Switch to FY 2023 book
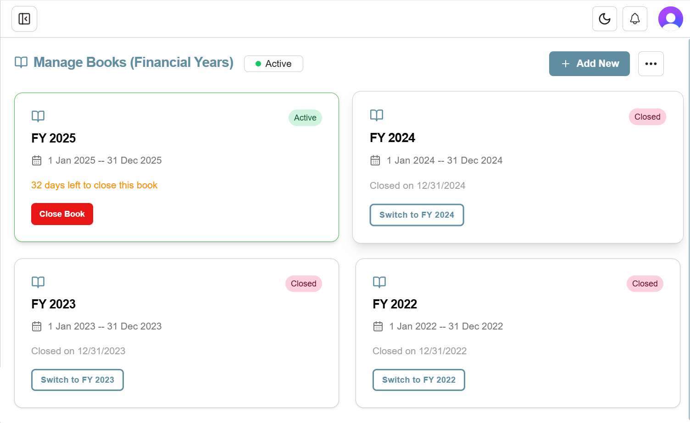This screenshot has width=690, height=423. [78, 380]
